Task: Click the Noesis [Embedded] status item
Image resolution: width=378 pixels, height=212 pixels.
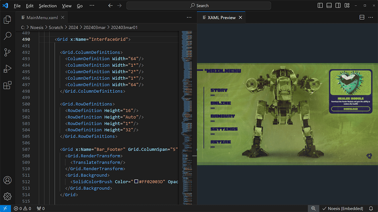Action: tap(342, 208)
